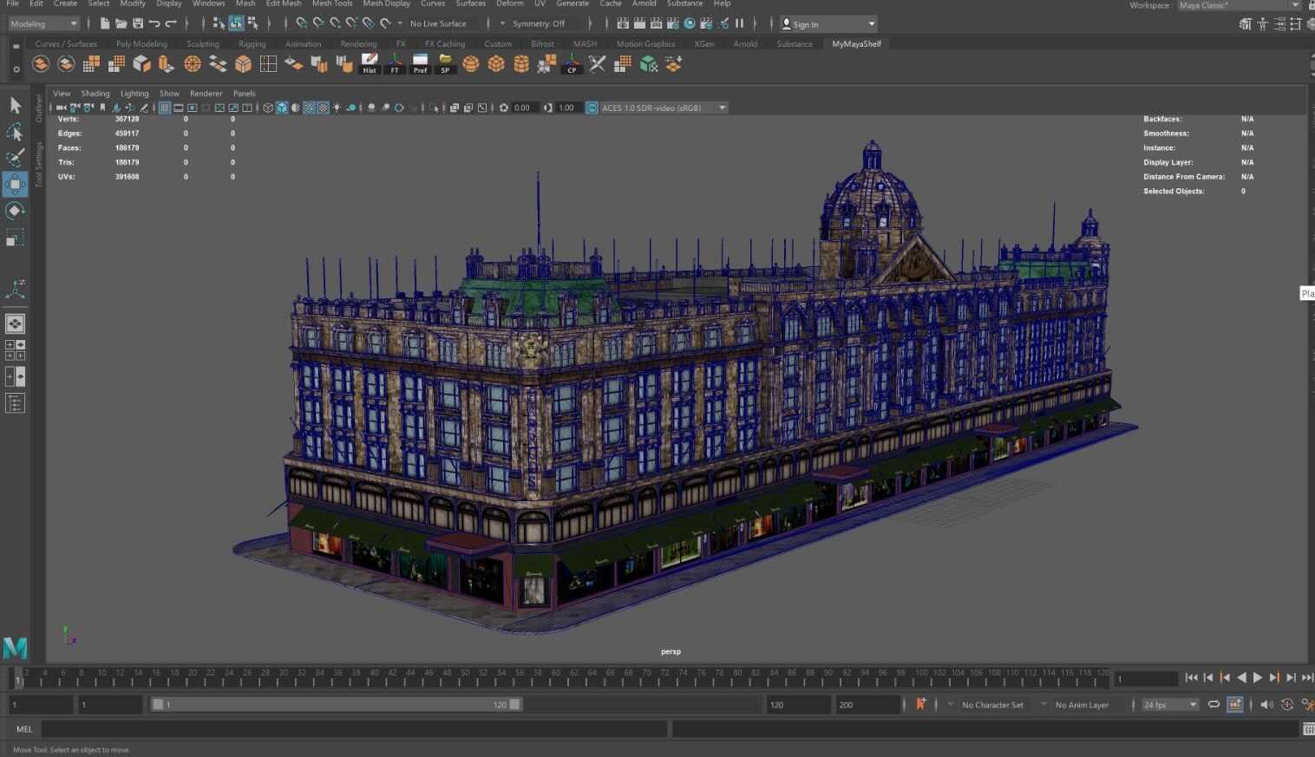Toggle select by component type icon
The height and width of the screenshot is (757, 1315).
pyautogui.click(x=252, y=23)
